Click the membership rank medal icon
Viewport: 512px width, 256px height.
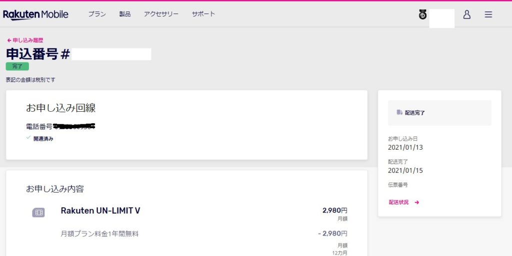(422, 15)
